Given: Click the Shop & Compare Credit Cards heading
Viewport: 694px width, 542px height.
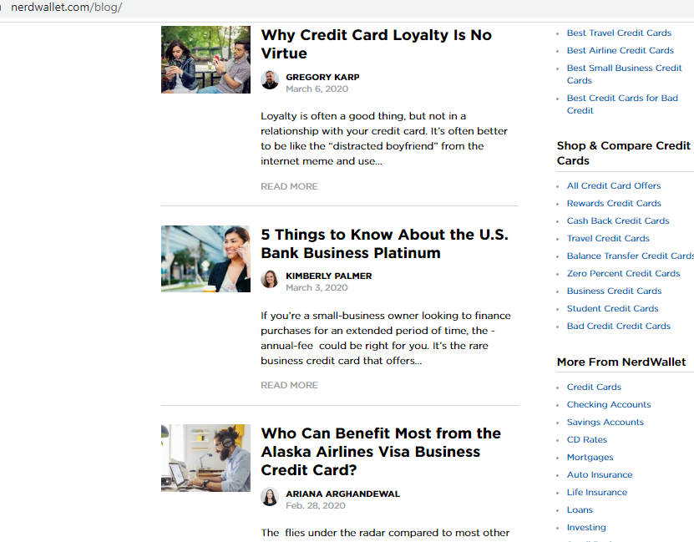Looking at the screenshot, I should (624, 153).
